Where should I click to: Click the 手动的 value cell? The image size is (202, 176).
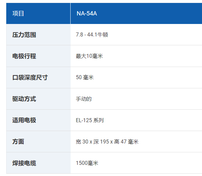pos(136,99)
